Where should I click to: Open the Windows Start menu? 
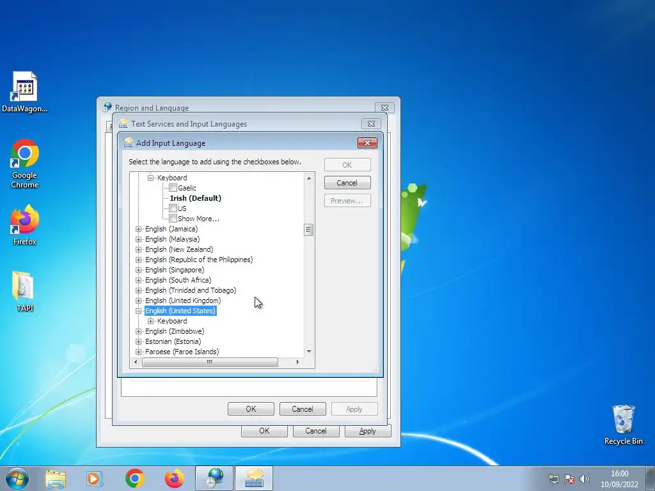tap(17, 478)
